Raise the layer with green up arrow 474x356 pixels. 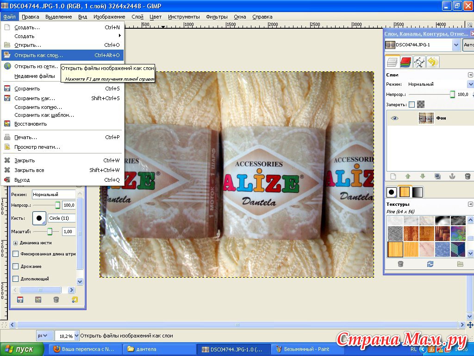click(x=408, y=176)
